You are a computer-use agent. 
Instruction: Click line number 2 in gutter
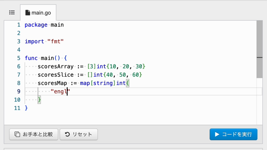pos(19,33)
